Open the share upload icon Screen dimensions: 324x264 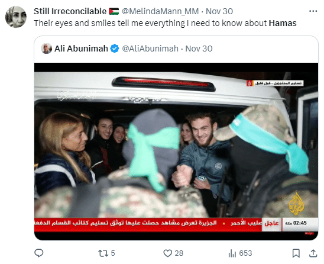click(x=313, y=253)
